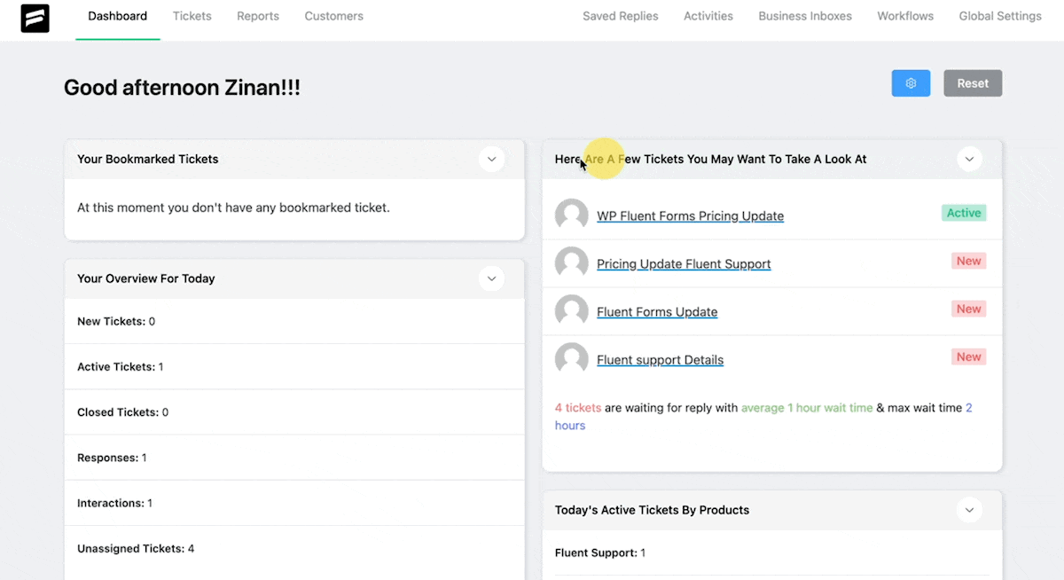
Task: Open Pricing Update Fluent Support ticket
Action: (684, 264)
